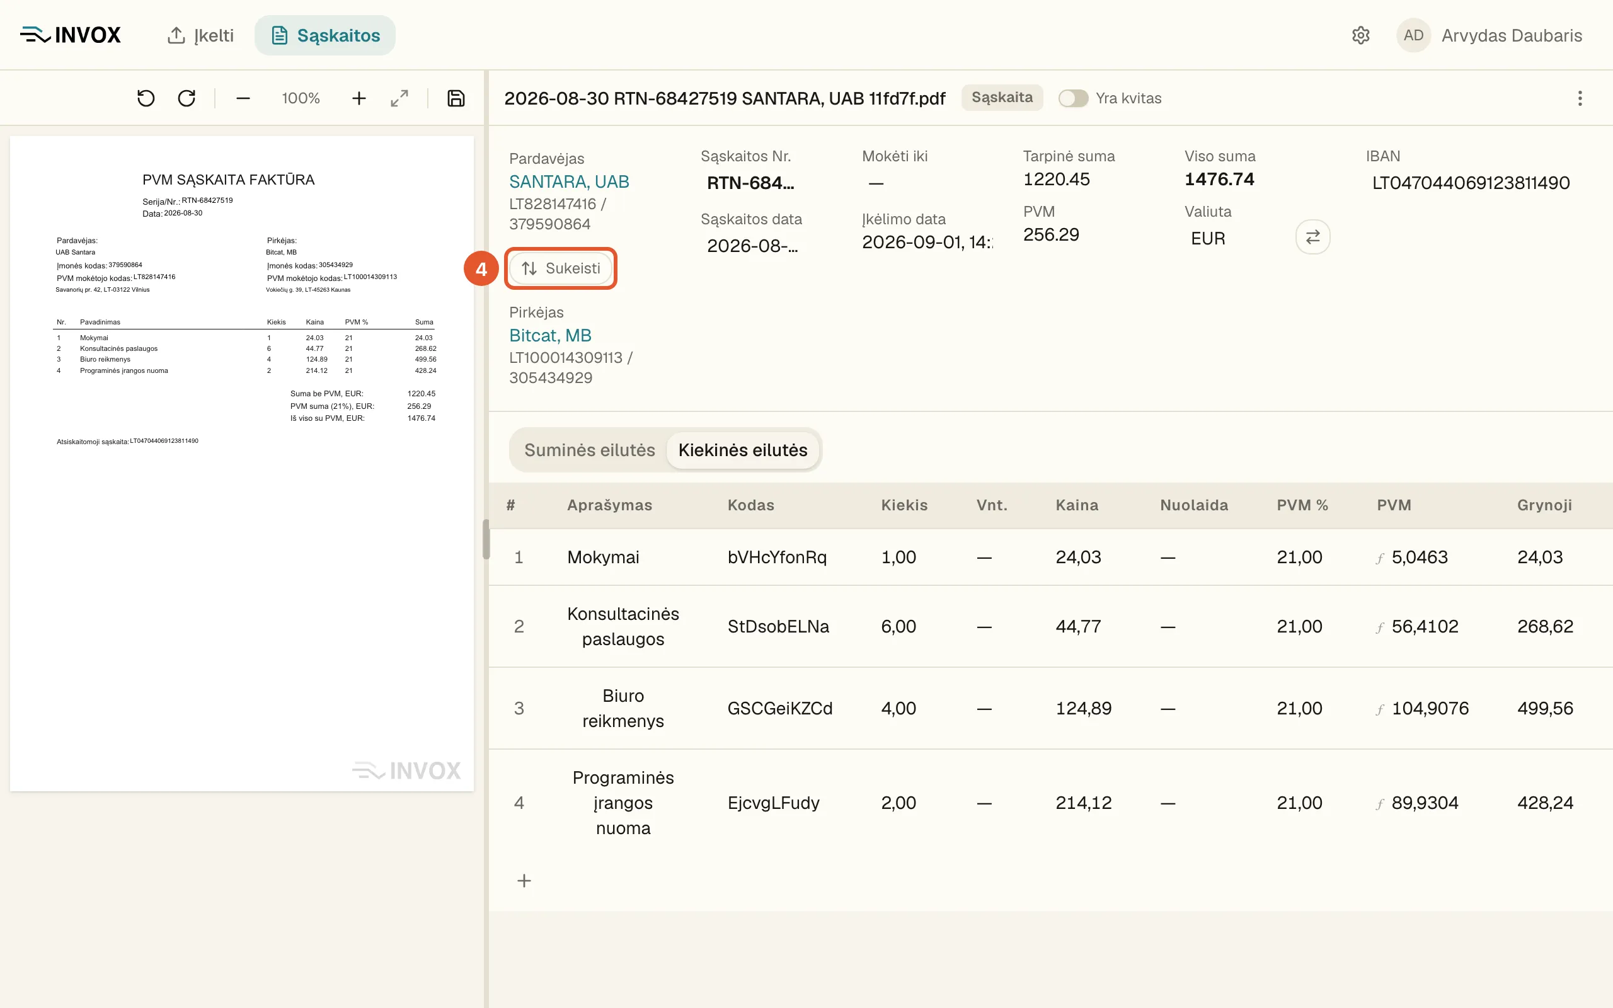This screenshot has height=1008, width=1613.
Task: Click the panel splitter handle
Action: pyautogui.click(x=486, y=539)
